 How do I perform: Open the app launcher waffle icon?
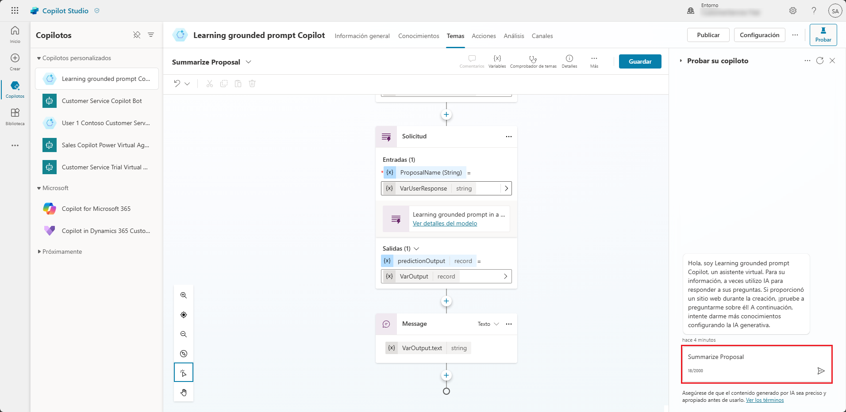tap(15, 11)
